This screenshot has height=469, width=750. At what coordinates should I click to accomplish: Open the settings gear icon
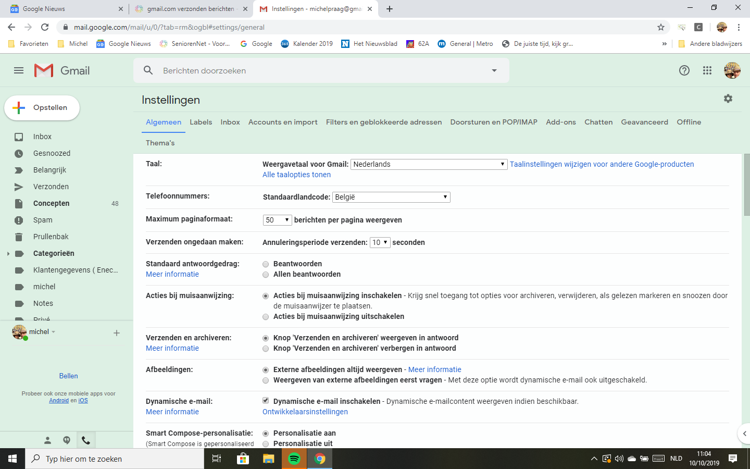728,98
